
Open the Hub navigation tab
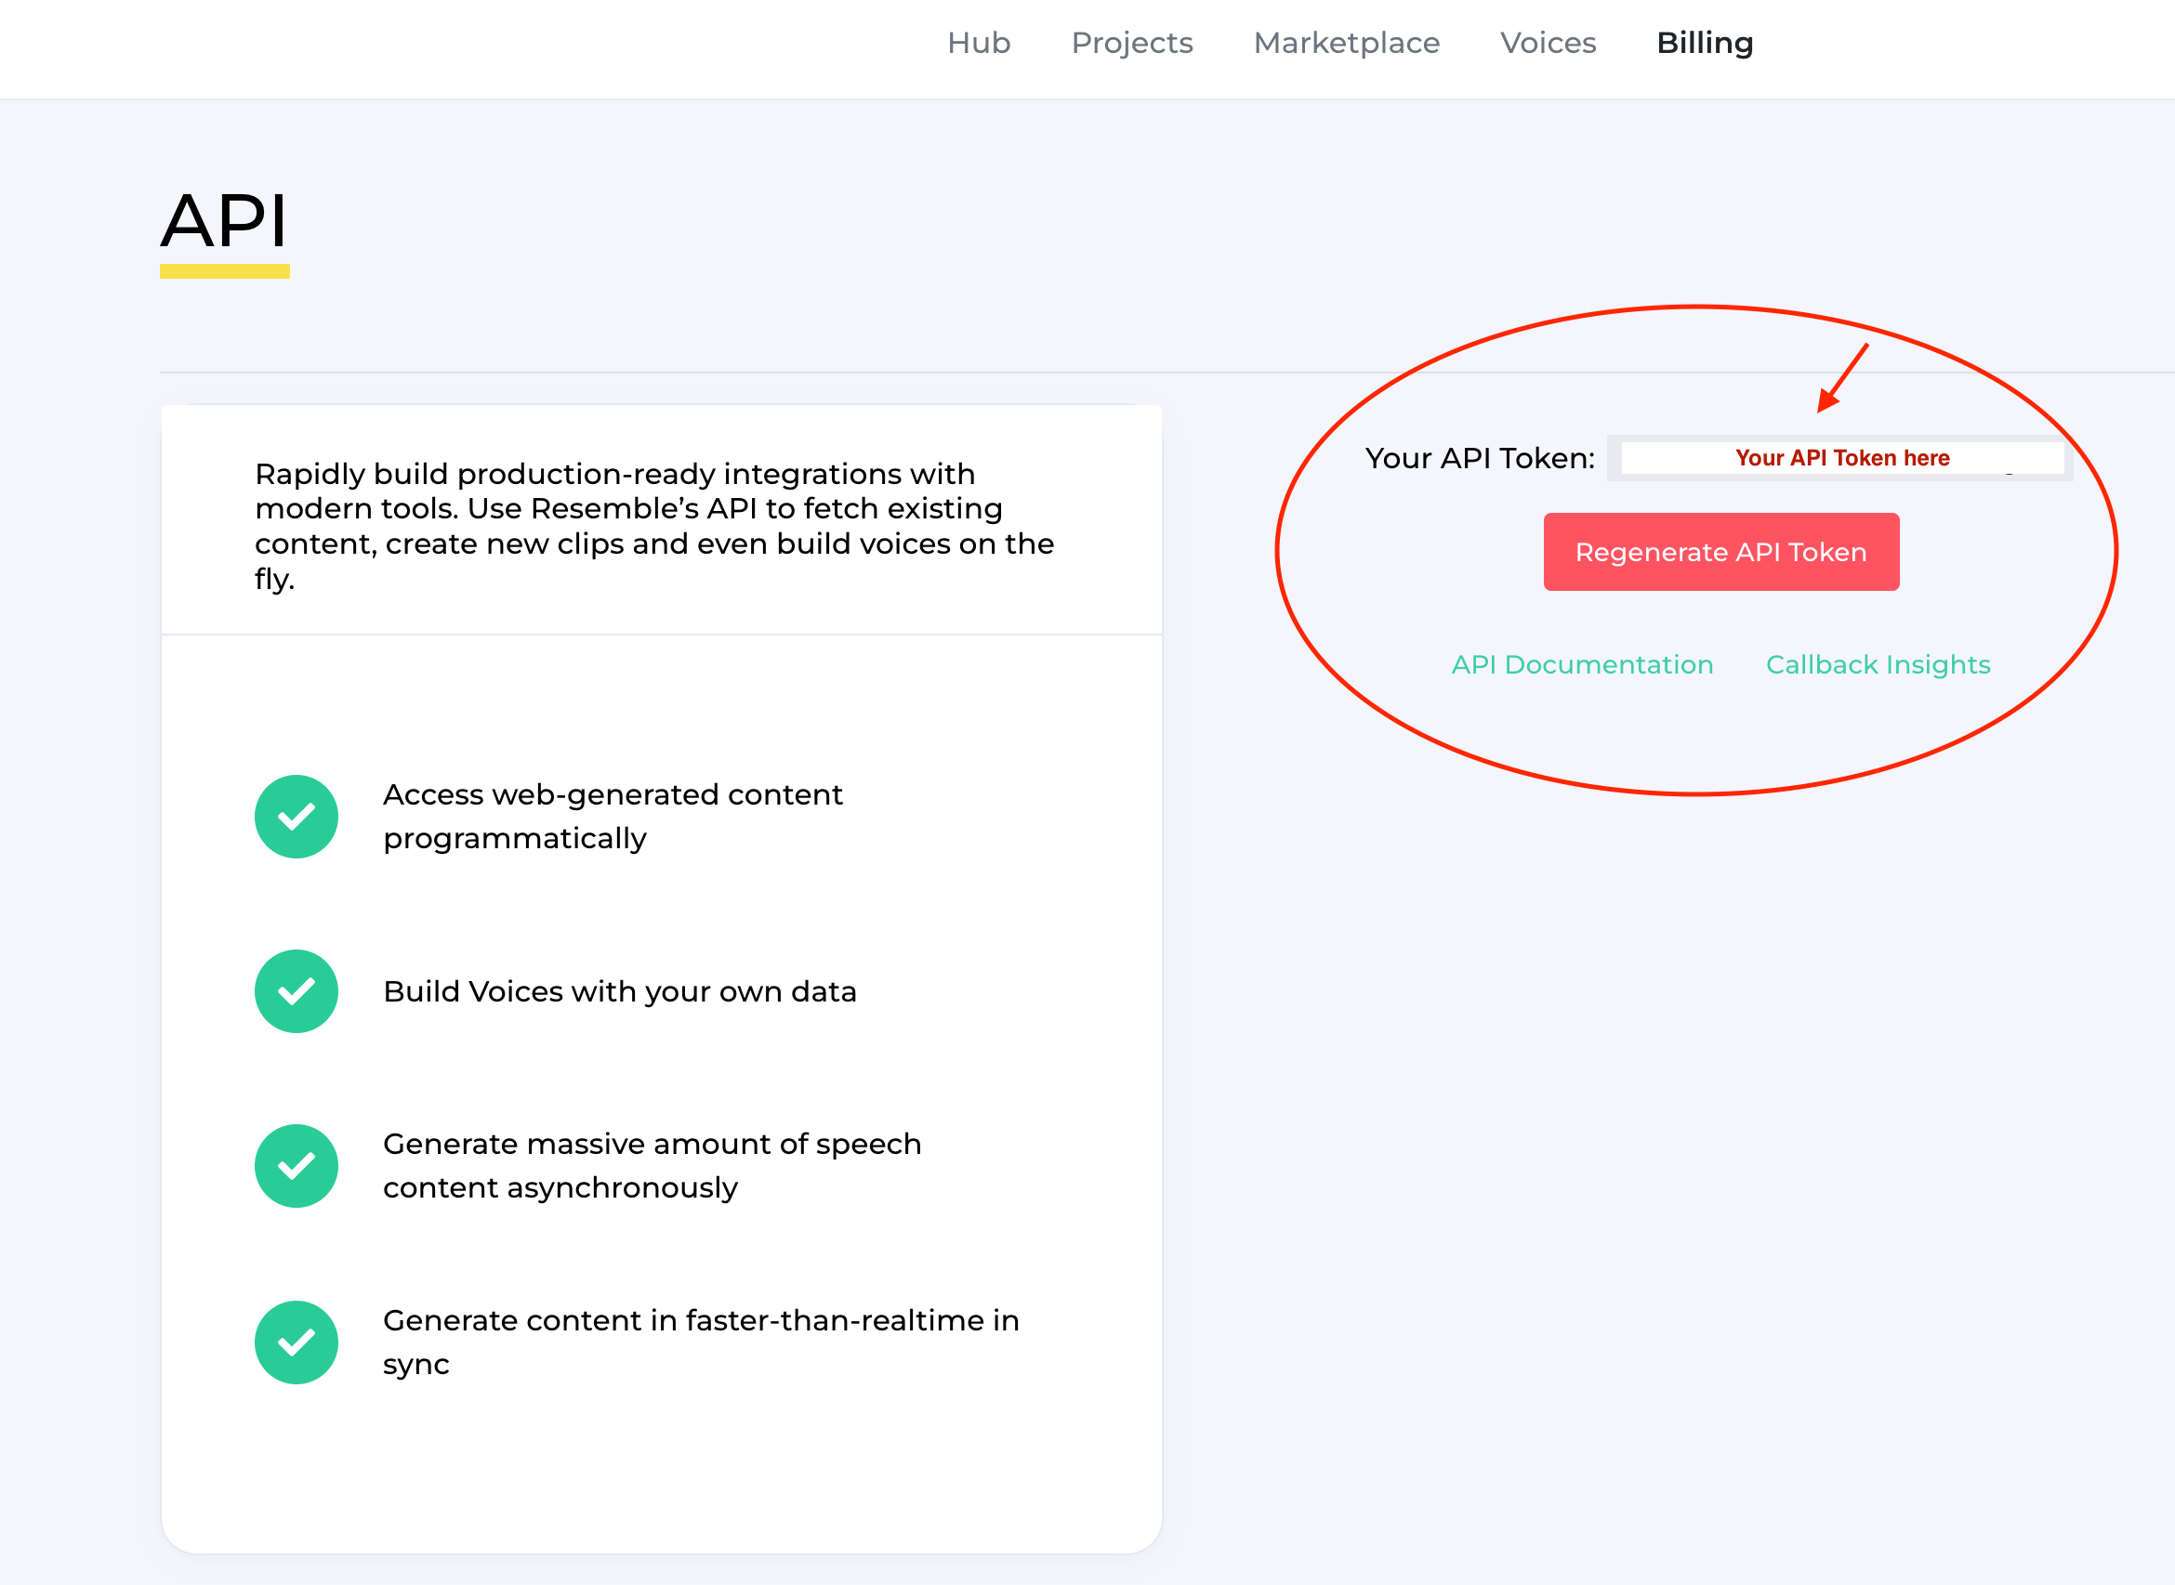[x=978, y=43]
